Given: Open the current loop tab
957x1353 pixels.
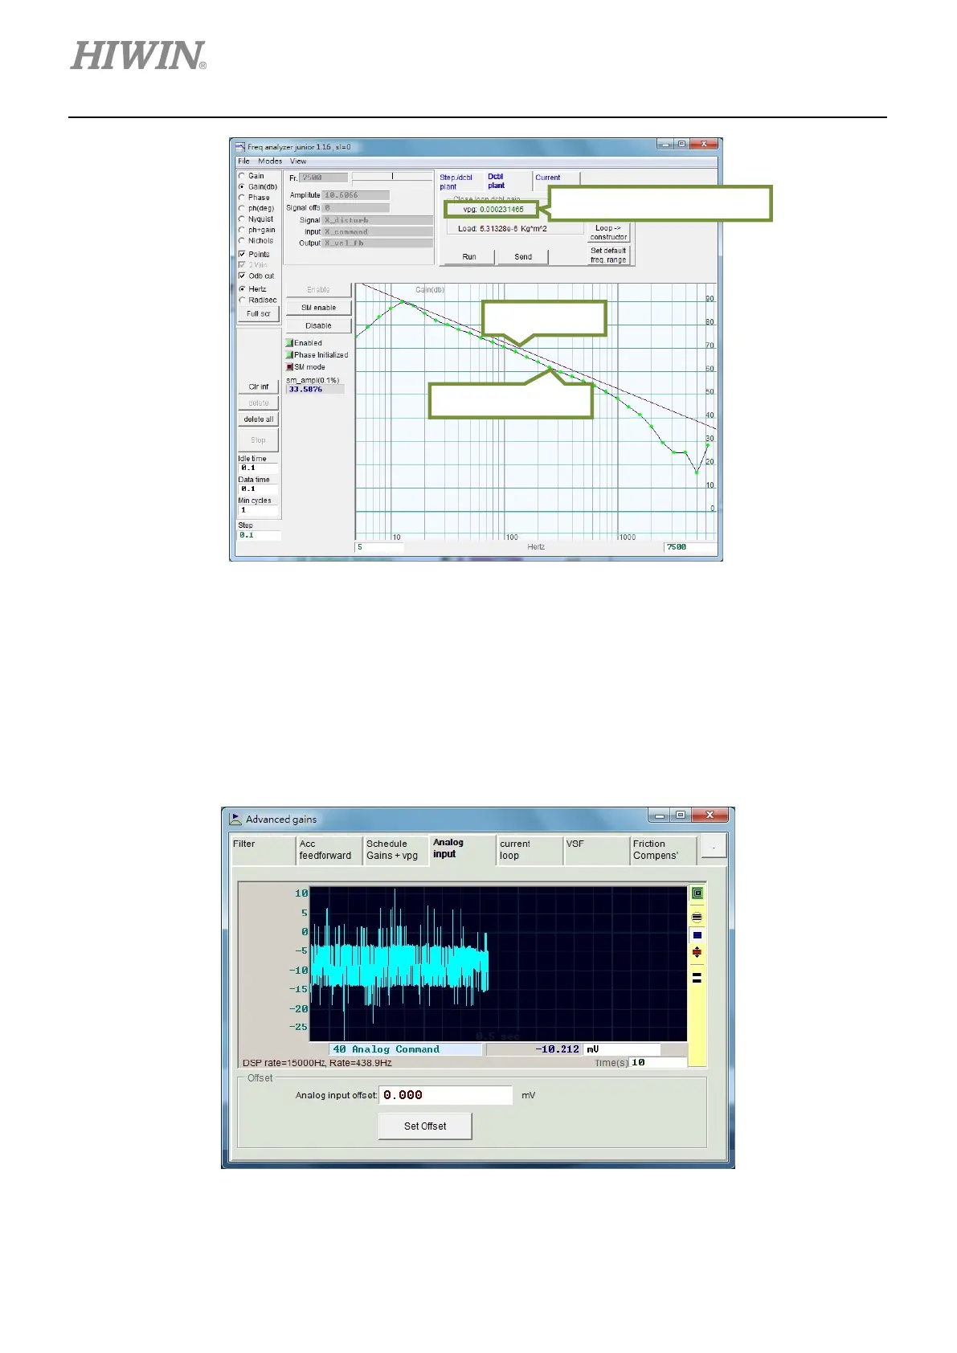Looking at the screenshot, I should [530, 850].
